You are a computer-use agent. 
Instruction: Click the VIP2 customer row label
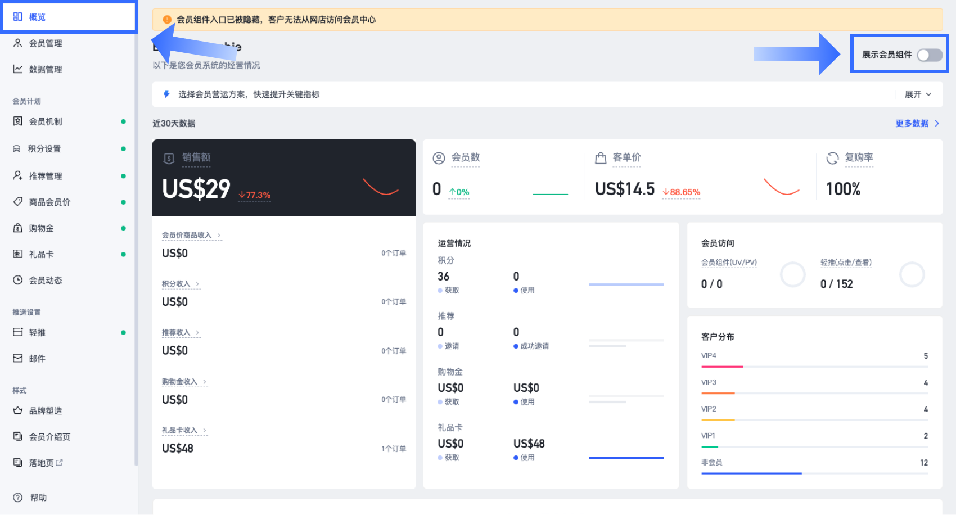709,409
